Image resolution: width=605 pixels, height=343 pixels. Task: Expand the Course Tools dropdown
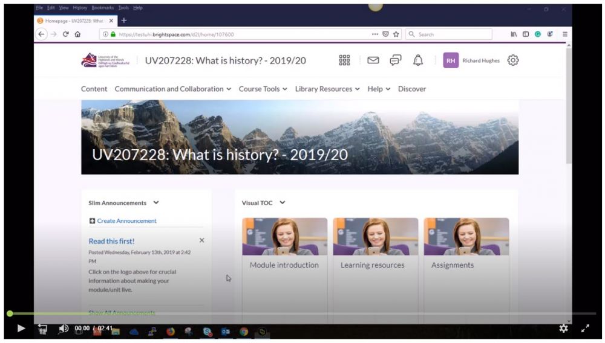coord(263,89)
